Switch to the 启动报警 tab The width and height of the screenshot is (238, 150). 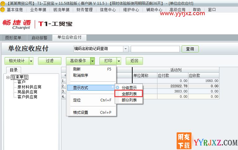click(x=39, y=38)
